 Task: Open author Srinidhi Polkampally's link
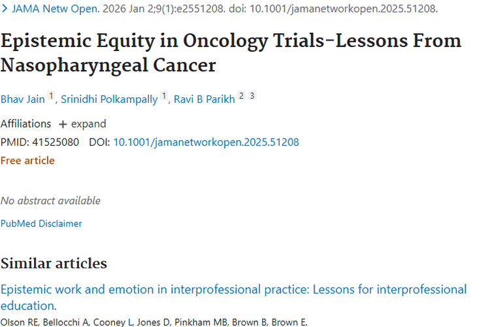click(x=109, y=99)
